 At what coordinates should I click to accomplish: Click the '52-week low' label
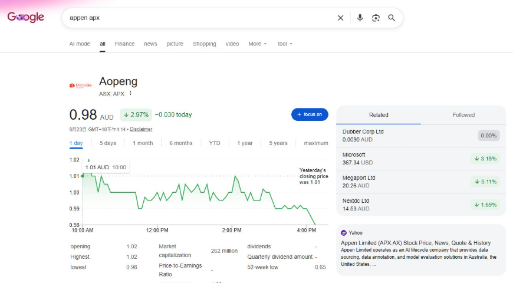263,267
